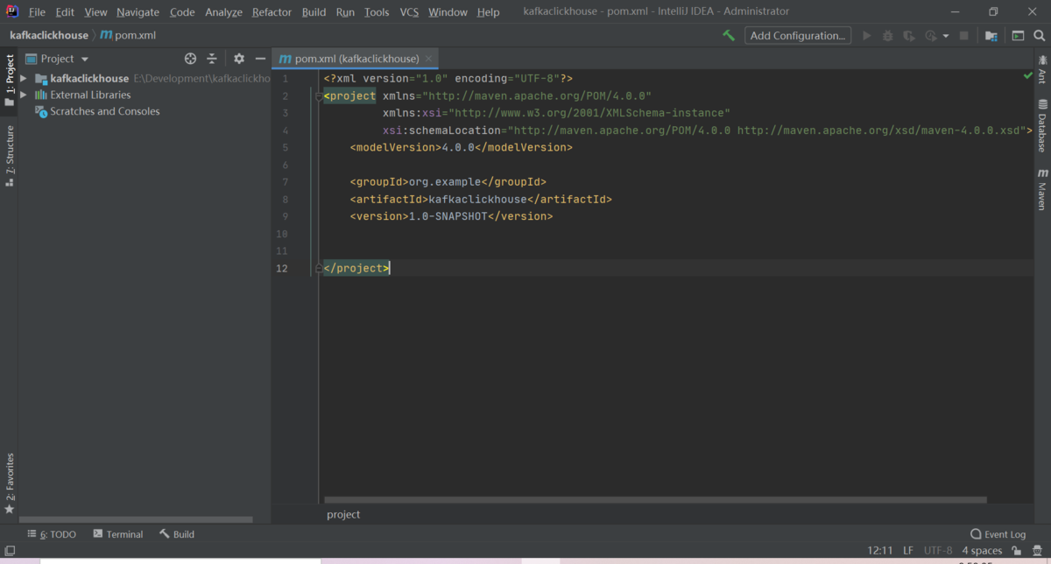The image size is (1051, 564).
Task: Open the UTF-8 encoding selector
Action: click(x=938, y=551)
